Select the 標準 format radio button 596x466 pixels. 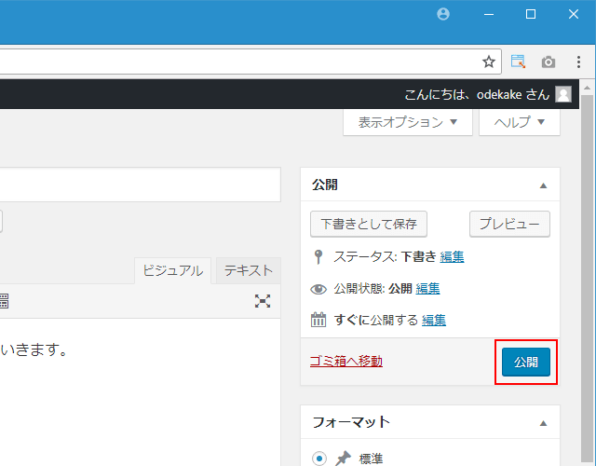pyautogui.click(x=319, y=459)
